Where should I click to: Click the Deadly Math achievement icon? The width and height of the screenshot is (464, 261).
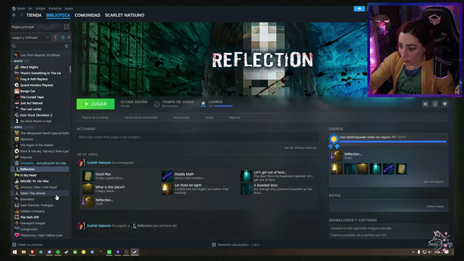click(167, 176)
